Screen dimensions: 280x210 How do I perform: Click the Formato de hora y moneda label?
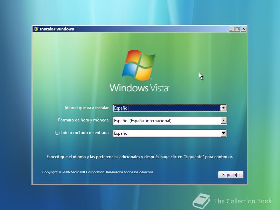(x=84, y=120)
